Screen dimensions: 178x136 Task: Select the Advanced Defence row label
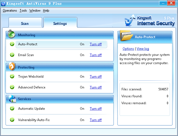point(32,87)
